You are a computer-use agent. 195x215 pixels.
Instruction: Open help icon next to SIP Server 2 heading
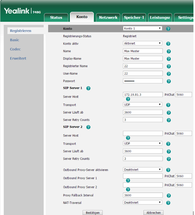[88, 127]
